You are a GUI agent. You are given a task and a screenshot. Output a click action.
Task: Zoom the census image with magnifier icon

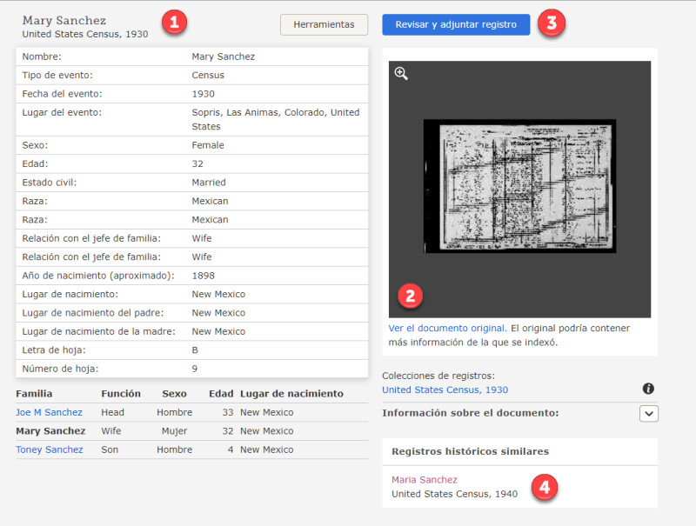click(401, 73)
